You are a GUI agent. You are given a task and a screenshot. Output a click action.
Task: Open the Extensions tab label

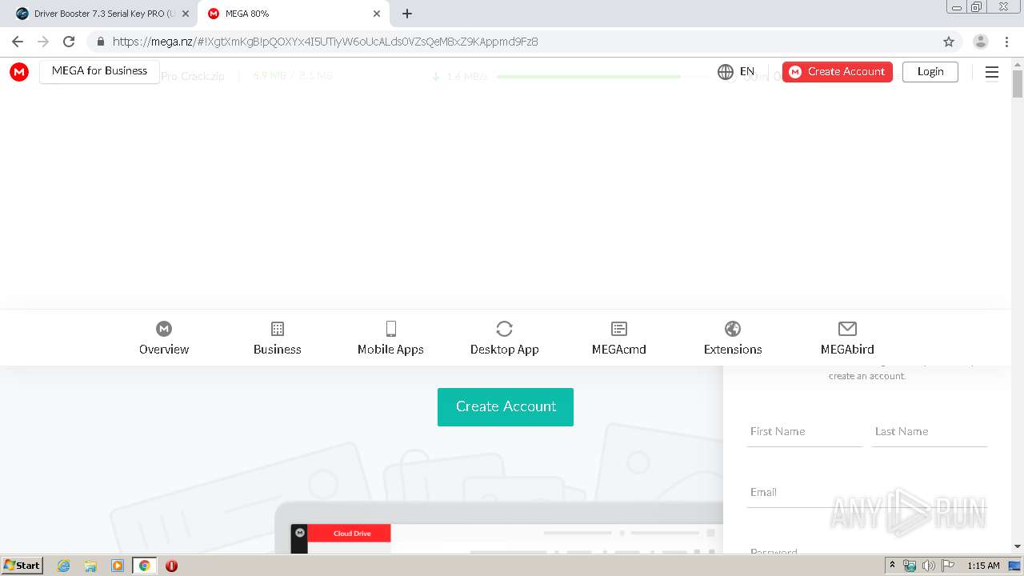(733, 350)
